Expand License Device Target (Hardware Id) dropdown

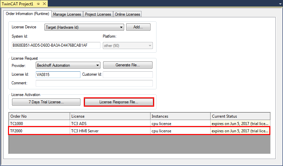[x=84, y=27]
